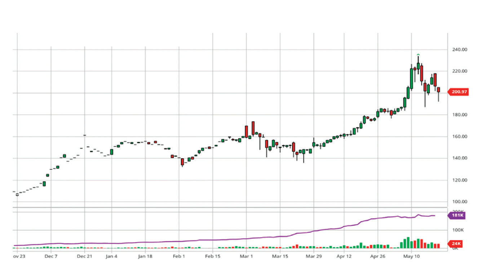Click the green caret marker above peak candle
The height and width of the screenshot is (266, 482).
pyautogui.click(x=418, y=54)
